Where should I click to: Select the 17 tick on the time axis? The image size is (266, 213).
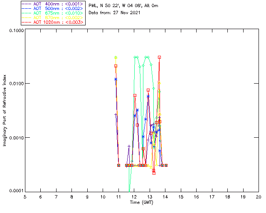(212, 197)
